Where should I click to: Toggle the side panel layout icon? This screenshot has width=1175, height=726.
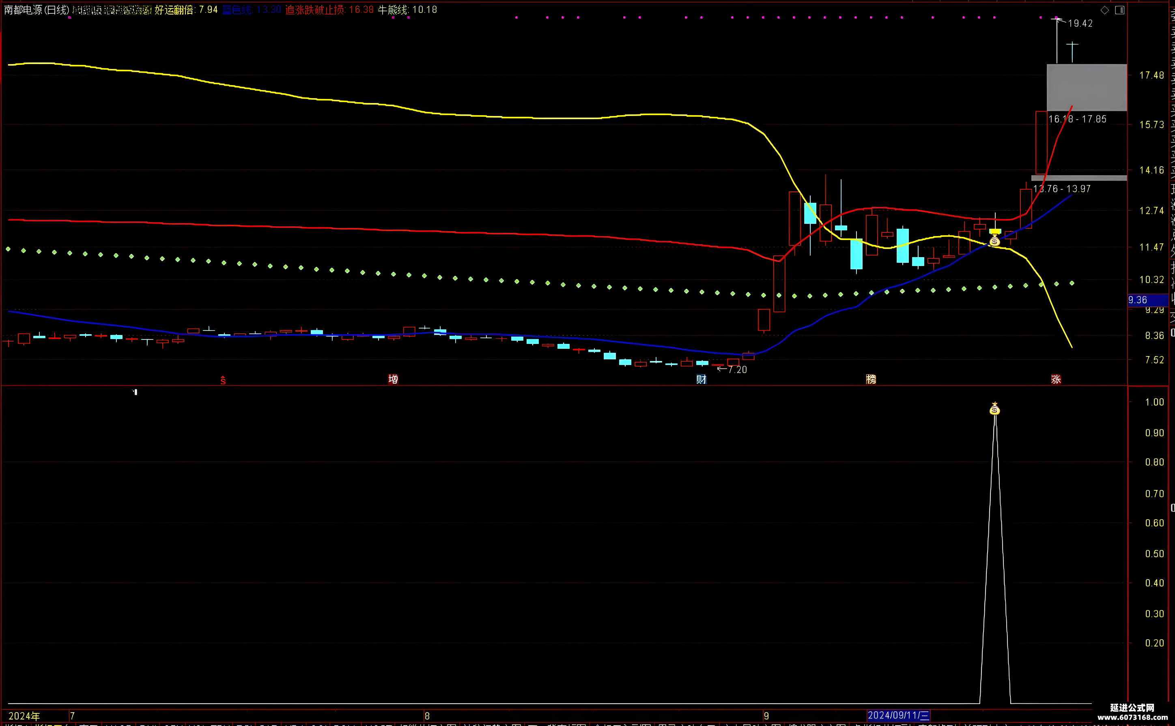point(1120,10)
